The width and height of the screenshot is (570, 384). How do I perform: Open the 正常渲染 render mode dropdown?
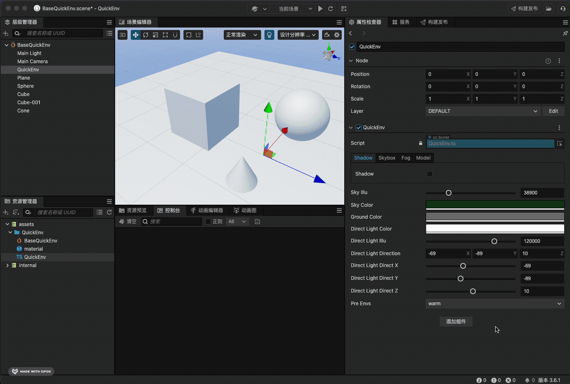click(242, 35)
